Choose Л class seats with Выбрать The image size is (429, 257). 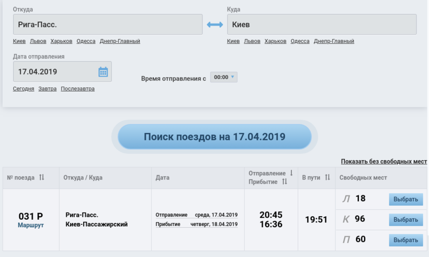(405, 199)
